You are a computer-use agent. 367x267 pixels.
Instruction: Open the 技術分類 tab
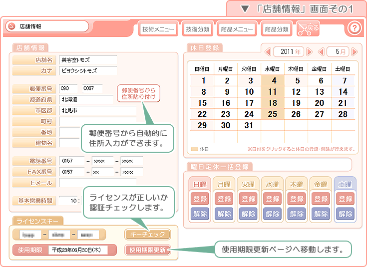tap(198, 29)
